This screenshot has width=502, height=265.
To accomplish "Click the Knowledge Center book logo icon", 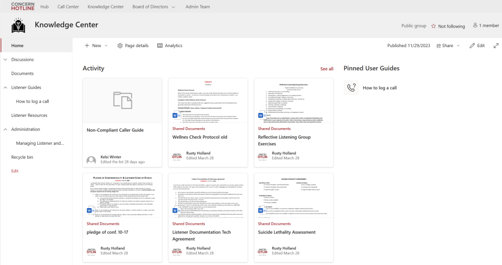I will click(18, 26).
